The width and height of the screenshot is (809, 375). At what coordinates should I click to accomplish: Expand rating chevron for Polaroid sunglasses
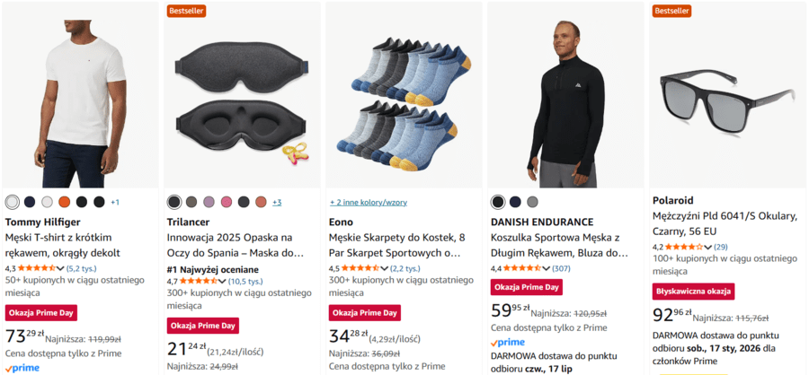[707, 248]
